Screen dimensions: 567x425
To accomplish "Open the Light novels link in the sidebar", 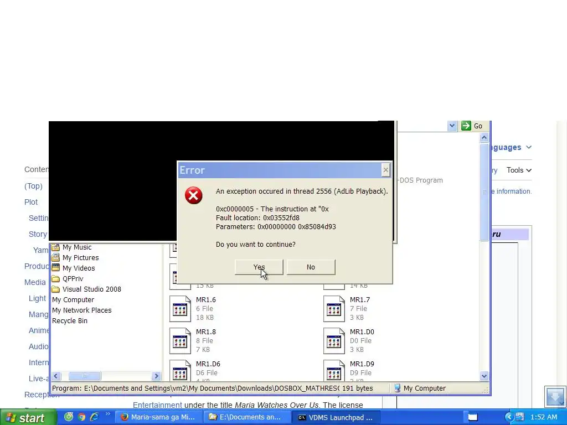I will [x=37, y=298].
